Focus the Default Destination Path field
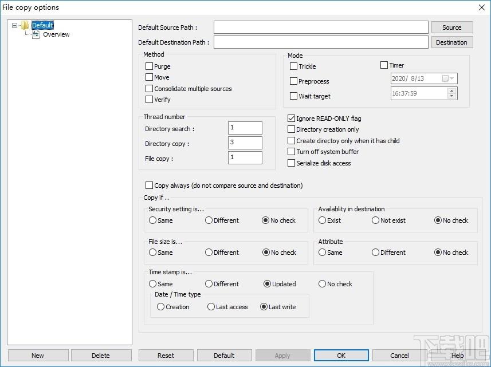The image size is (491, 367). pos(321,42)
